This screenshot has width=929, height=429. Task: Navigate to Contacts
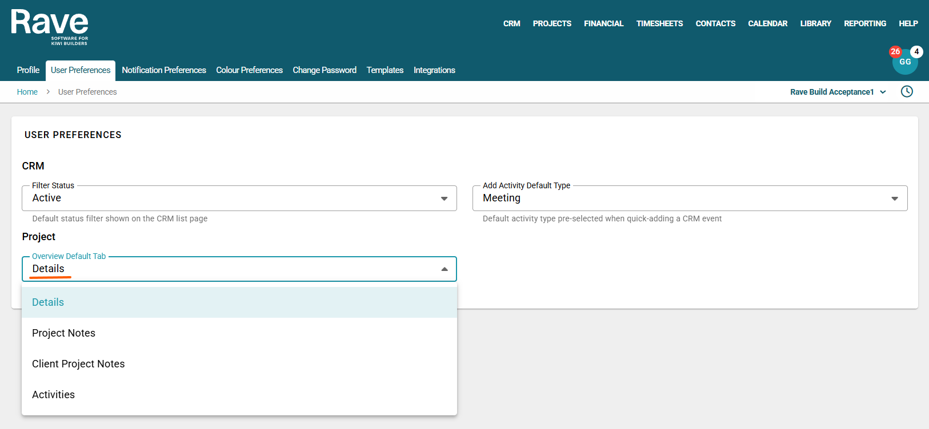[715, 23]
